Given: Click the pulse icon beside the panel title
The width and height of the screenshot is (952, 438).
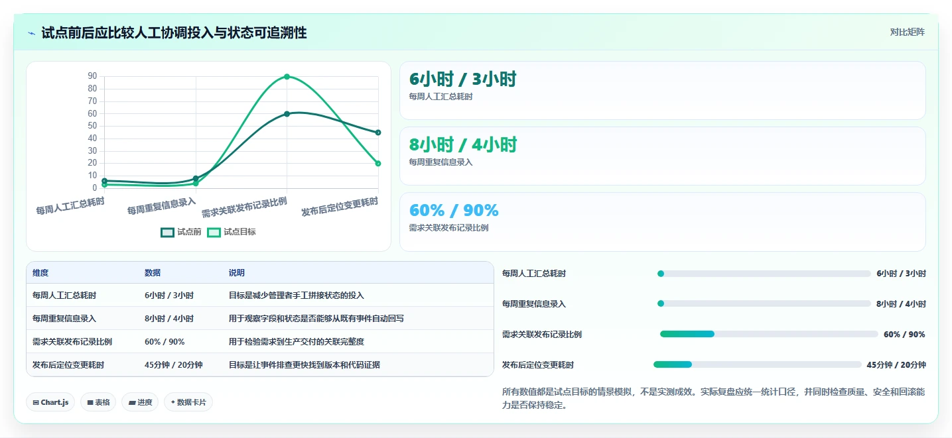Looking at the screenshot, I should click(32, 33).
